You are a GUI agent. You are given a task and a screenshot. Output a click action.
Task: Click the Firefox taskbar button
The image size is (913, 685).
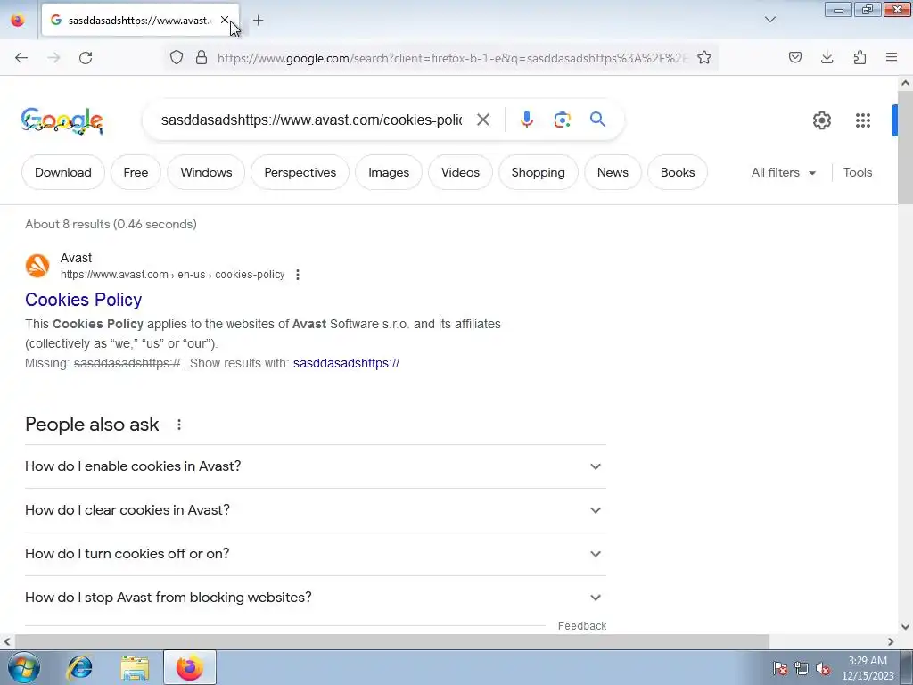190,667
